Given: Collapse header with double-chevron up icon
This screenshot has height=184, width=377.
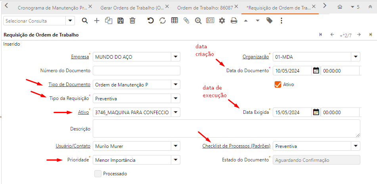Looking at the screenshot, I should click(370, 7).
